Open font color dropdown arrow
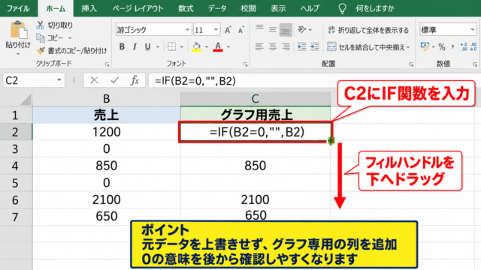Viewport: 481px width, 270px height. coord(228,46)
